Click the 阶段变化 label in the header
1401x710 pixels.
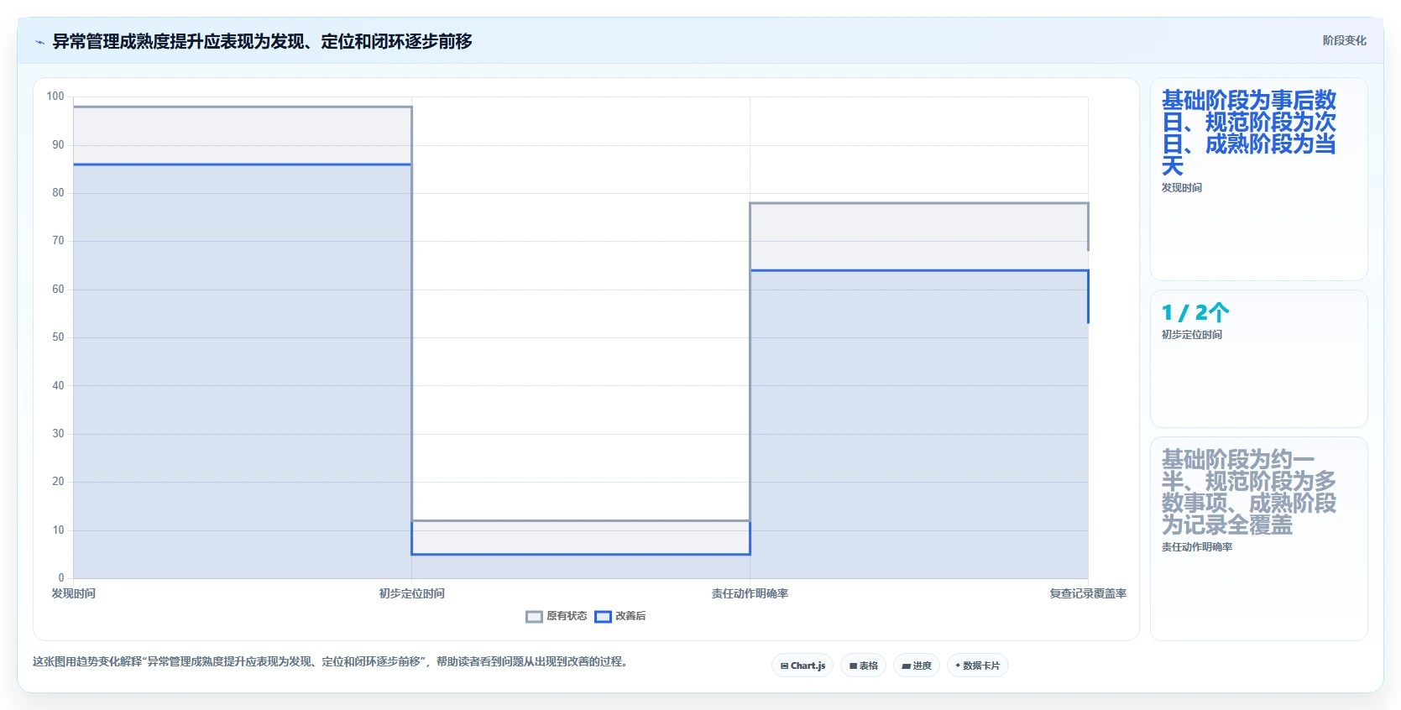click(1345, 40)
